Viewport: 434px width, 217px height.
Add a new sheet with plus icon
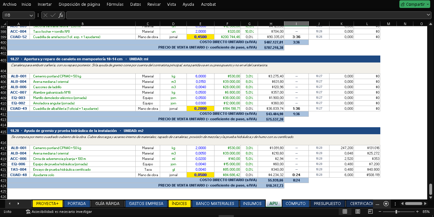pyautogui.click(x=386, y=204)
